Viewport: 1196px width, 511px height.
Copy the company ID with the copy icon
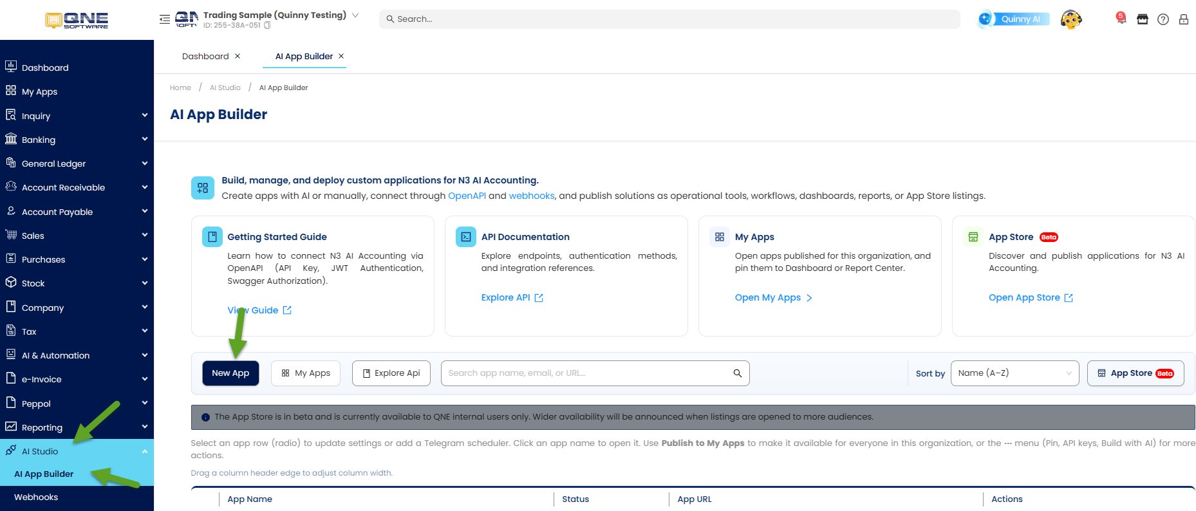click(x=267, y=26)
